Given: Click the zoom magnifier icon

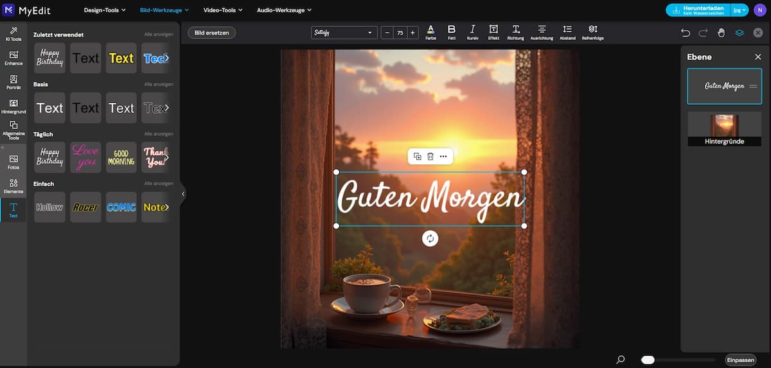Looking at the screenshot, I should (x=620, y=360).
